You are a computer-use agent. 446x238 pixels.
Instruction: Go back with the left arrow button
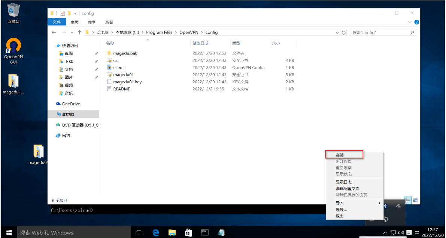[x=54, y=33]
